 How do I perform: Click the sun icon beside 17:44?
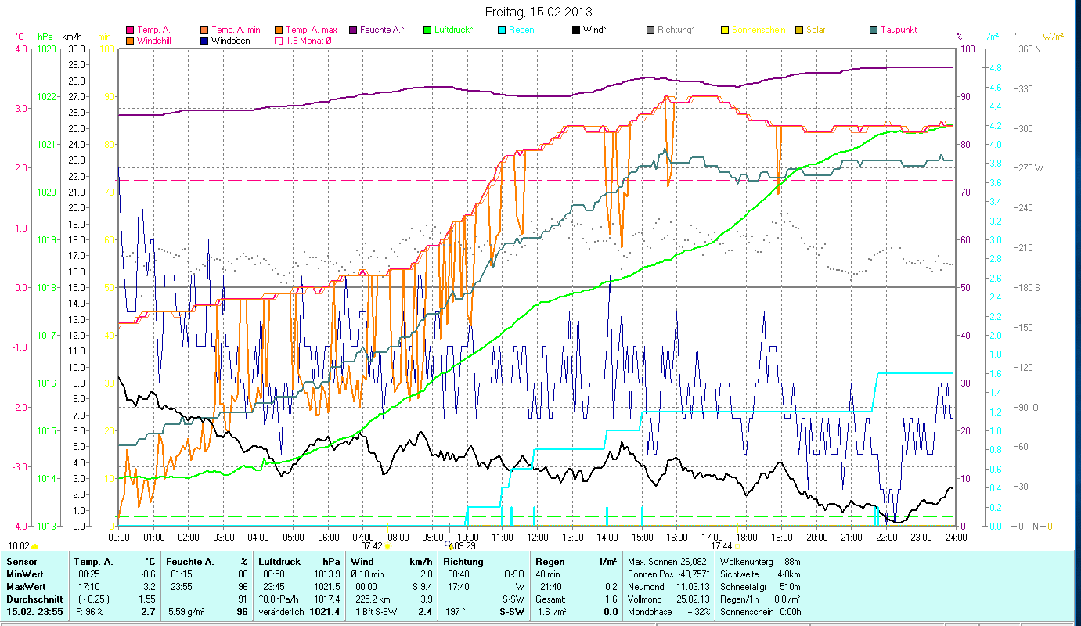pyautogui.click(x=738, y=547)
